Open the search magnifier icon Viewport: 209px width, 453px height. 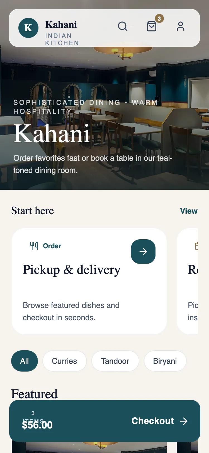pyautogui.click(x=123, y=26)
